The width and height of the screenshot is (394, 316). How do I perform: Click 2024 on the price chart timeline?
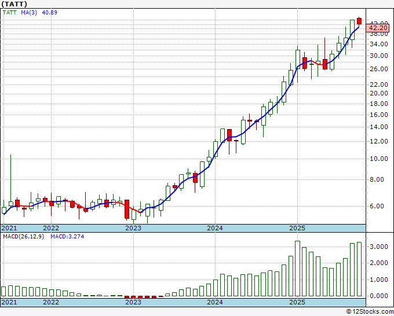[x=215, y=228]
